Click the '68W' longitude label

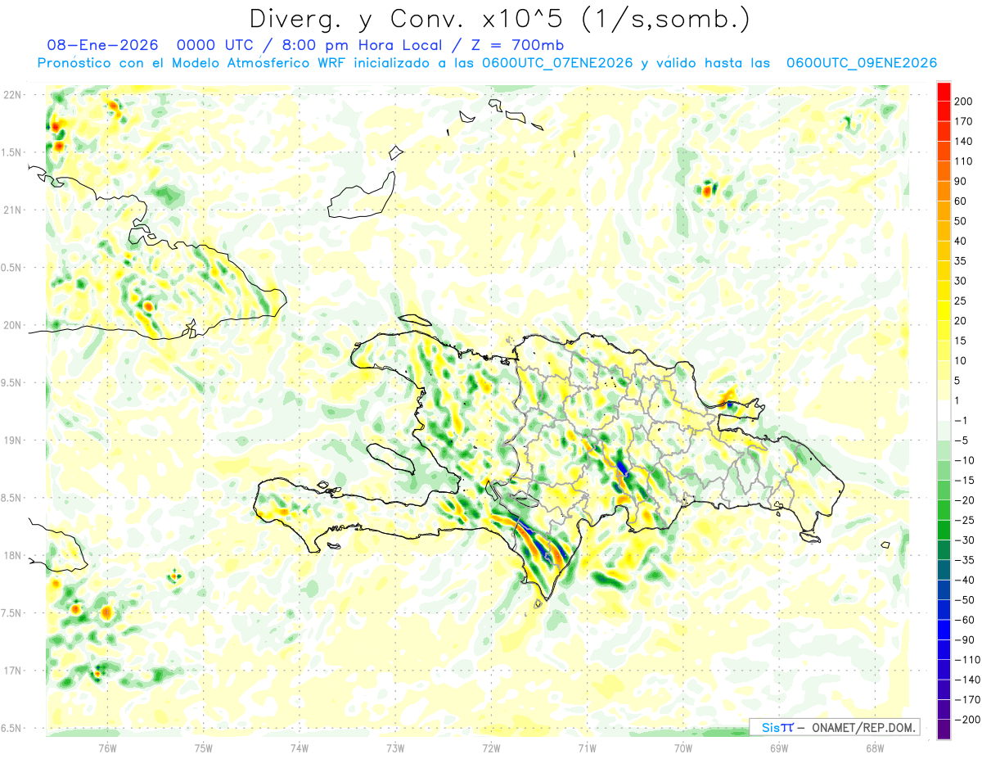875,748
